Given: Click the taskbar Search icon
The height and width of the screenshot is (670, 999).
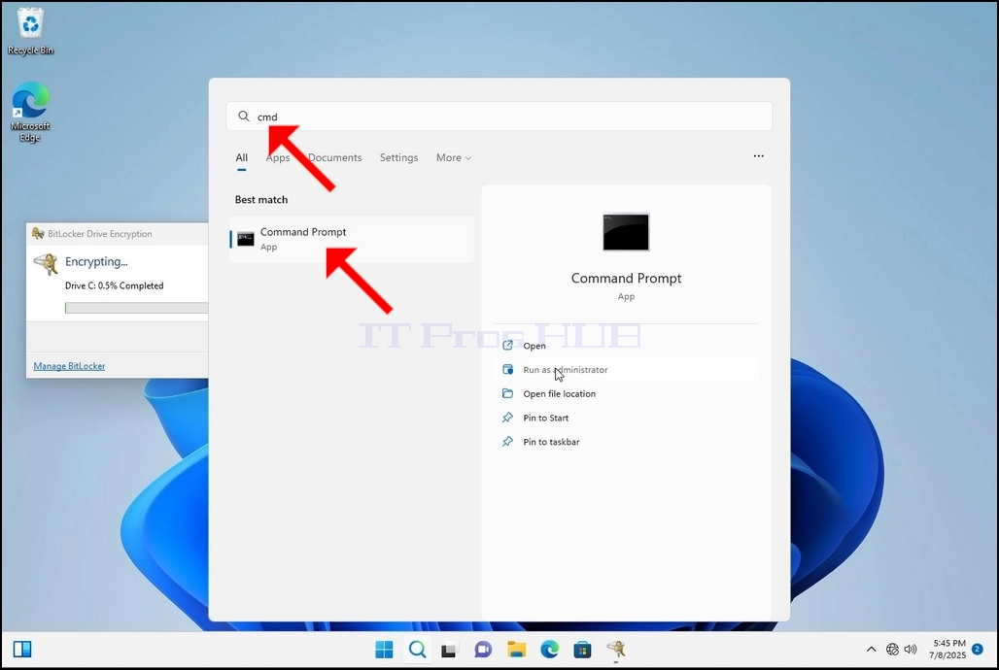Looking at the screenshot, I should (417, 649).
